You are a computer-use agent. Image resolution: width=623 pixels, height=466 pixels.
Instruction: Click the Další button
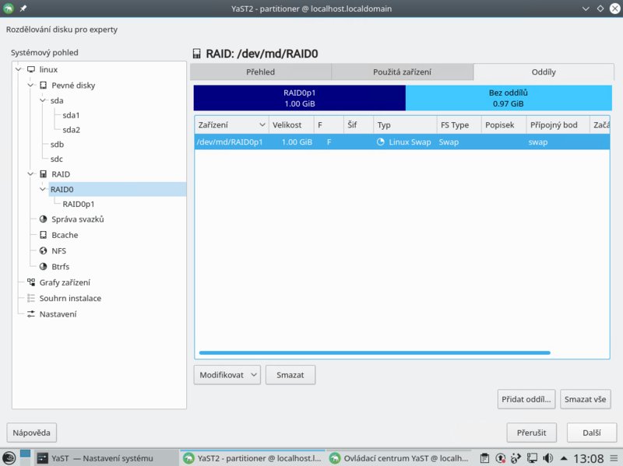click(592, 433)
